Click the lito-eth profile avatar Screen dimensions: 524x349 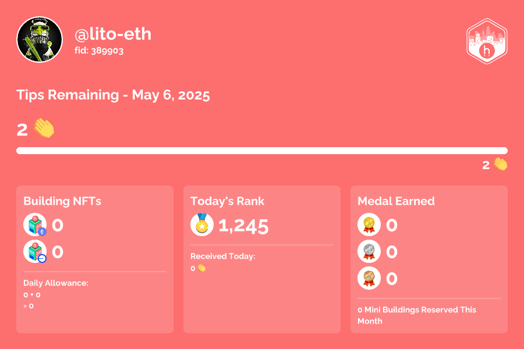pyautogui.click(x=40, y=40)
